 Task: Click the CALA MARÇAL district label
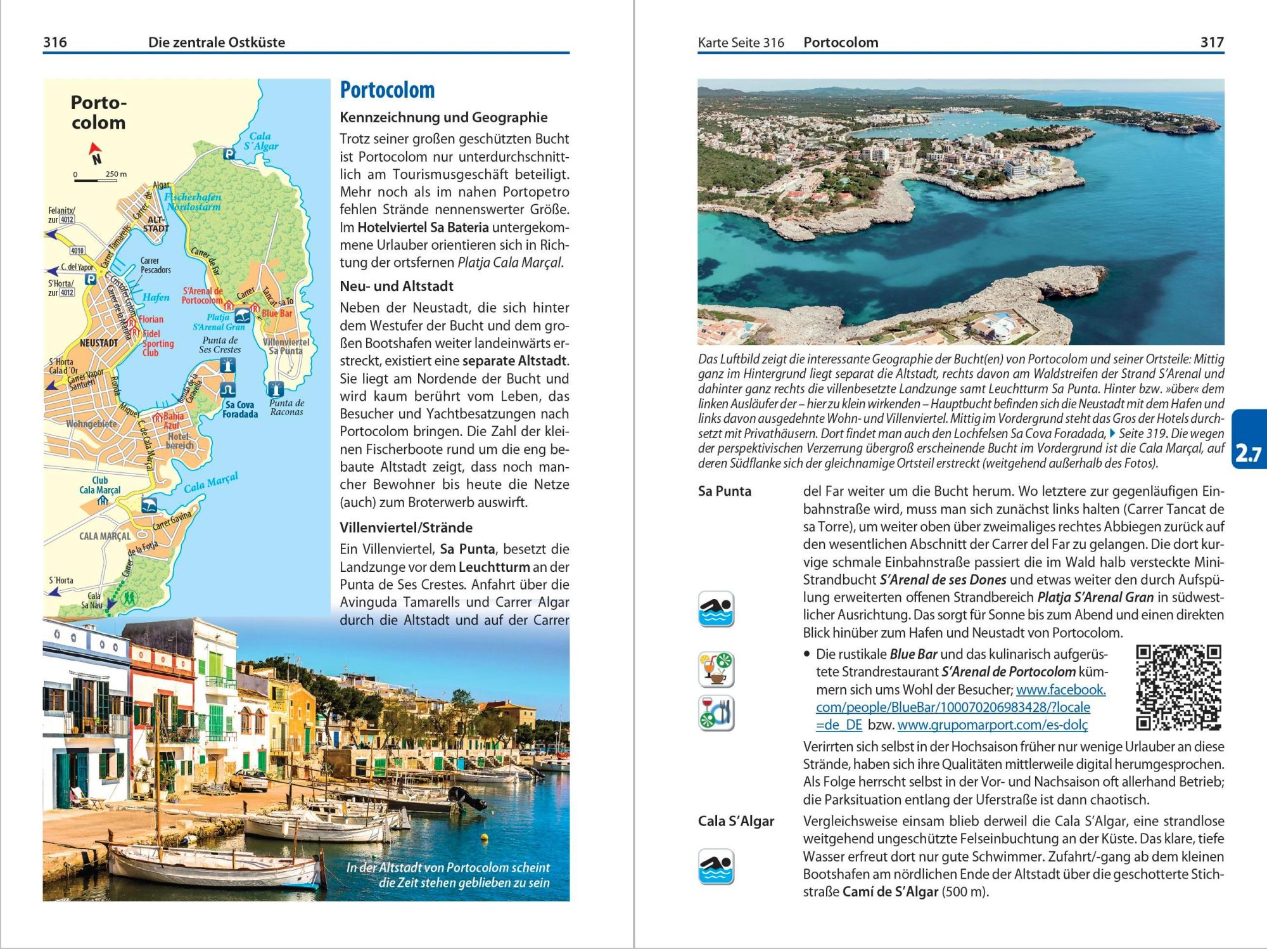[105, 536]
